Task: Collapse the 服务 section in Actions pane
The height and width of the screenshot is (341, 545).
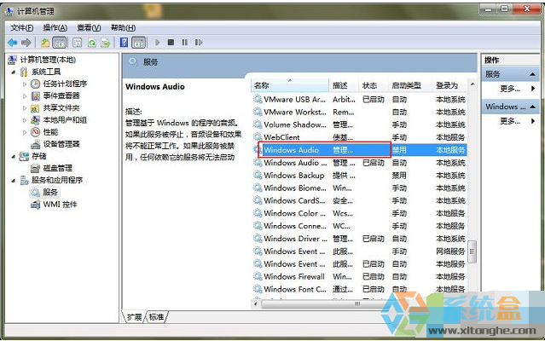Action: 532,74
